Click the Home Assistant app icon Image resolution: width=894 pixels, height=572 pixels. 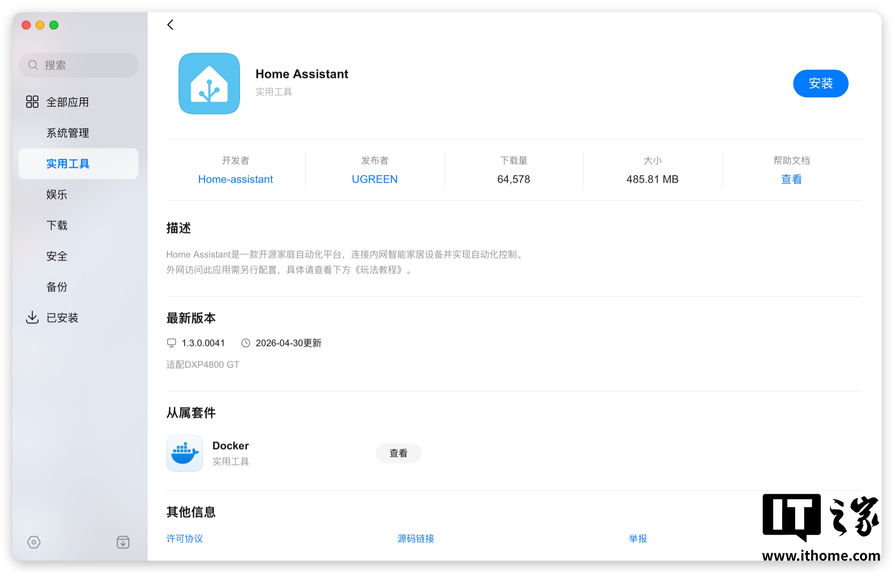click(209, 83)
